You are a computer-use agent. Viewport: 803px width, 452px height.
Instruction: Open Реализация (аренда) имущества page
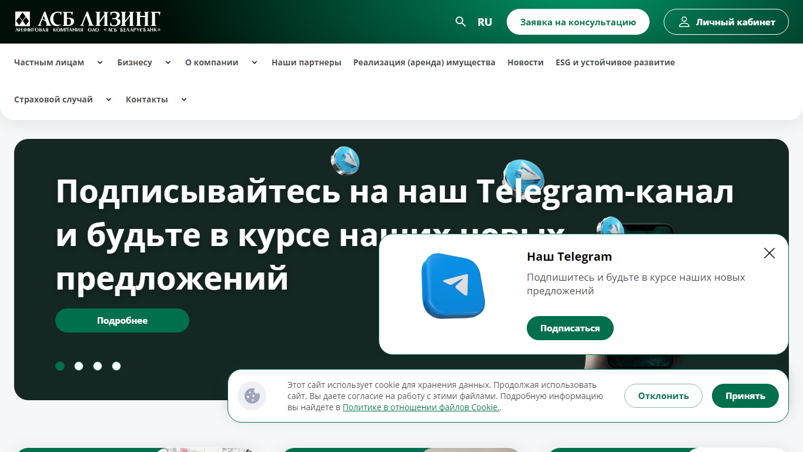(x=424, y=62)
